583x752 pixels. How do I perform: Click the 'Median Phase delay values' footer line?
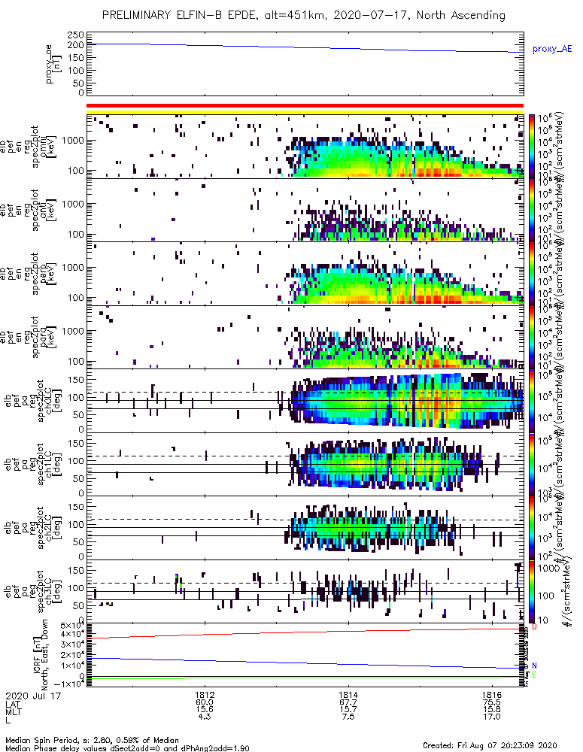127,748
